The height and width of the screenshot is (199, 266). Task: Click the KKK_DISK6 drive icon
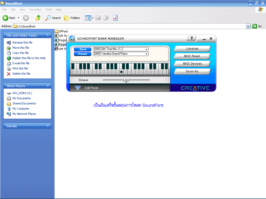pyautogui.click(x=9, y=93)
